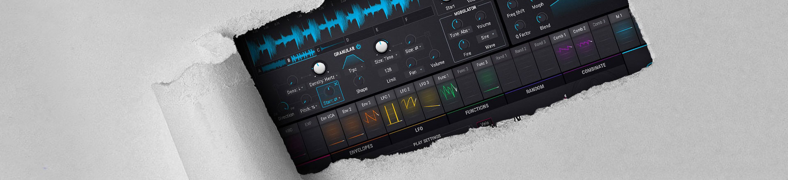
Task: Open the Tune: Abs dropdown
Action: [460, 33]
